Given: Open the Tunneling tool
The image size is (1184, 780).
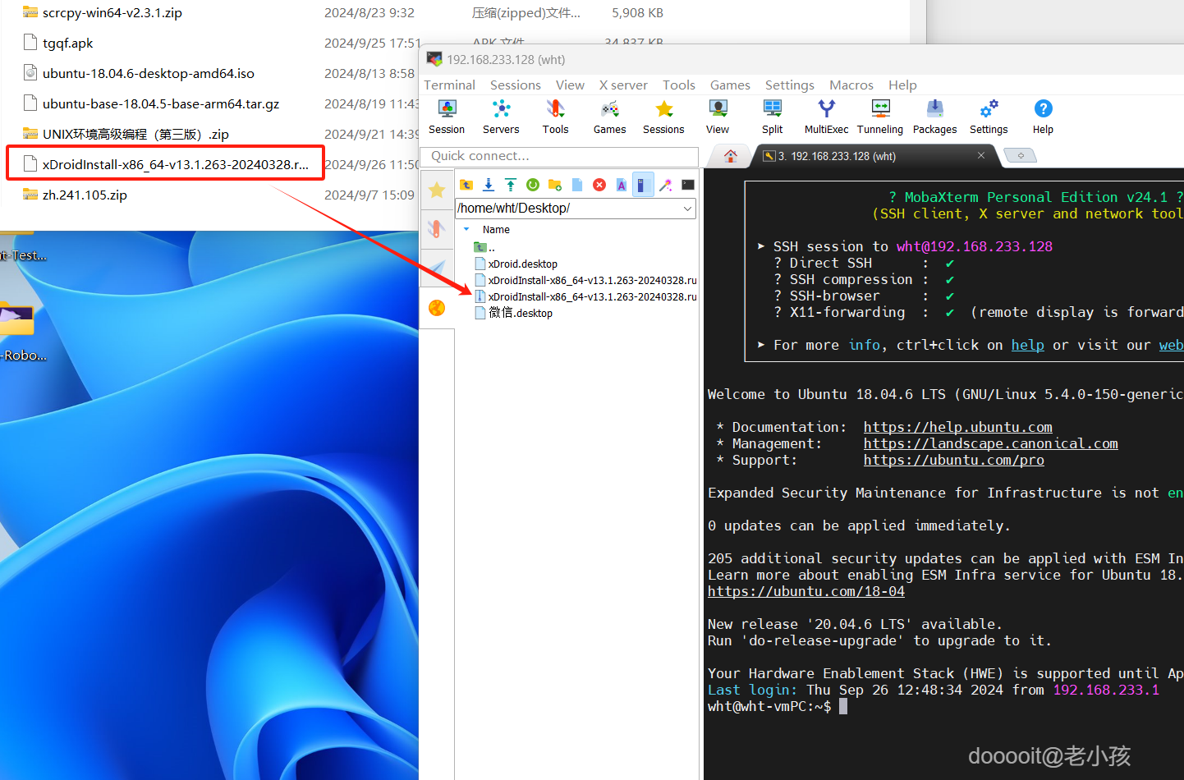Looking at the screenshot, I should pos(879,117).
